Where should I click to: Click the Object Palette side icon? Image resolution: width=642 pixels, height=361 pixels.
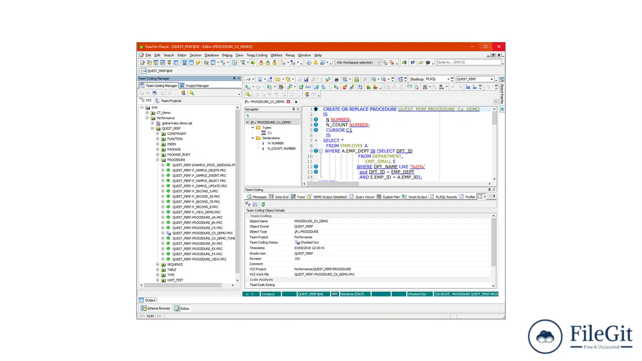tap(502, 80)
